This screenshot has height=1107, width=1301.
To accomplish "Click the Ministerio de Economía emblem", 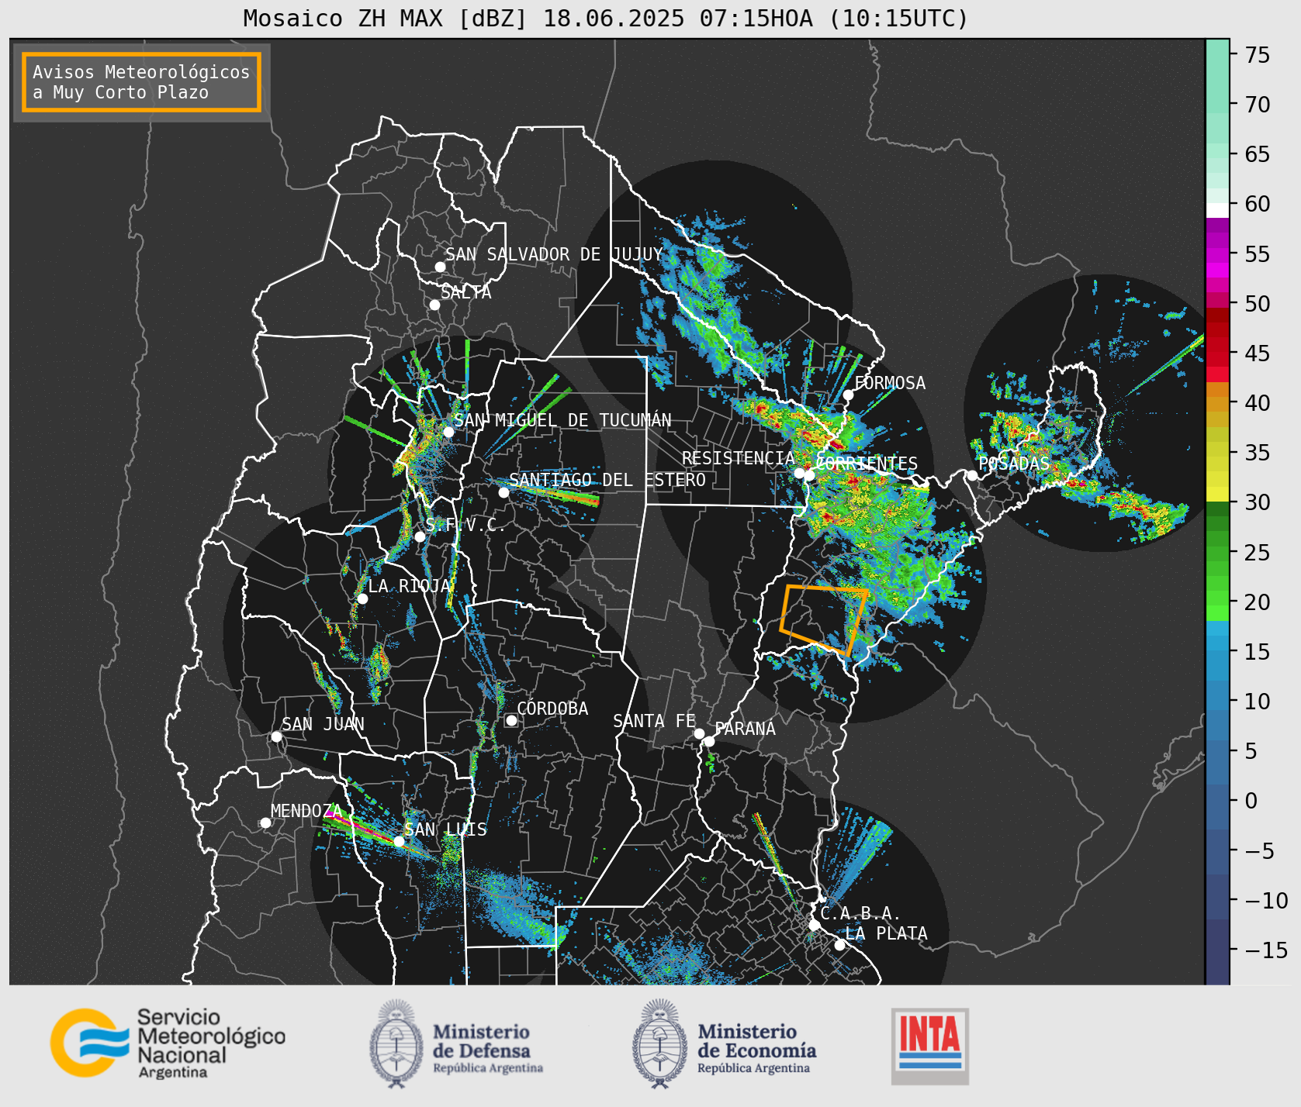I will click(661, 1043).
